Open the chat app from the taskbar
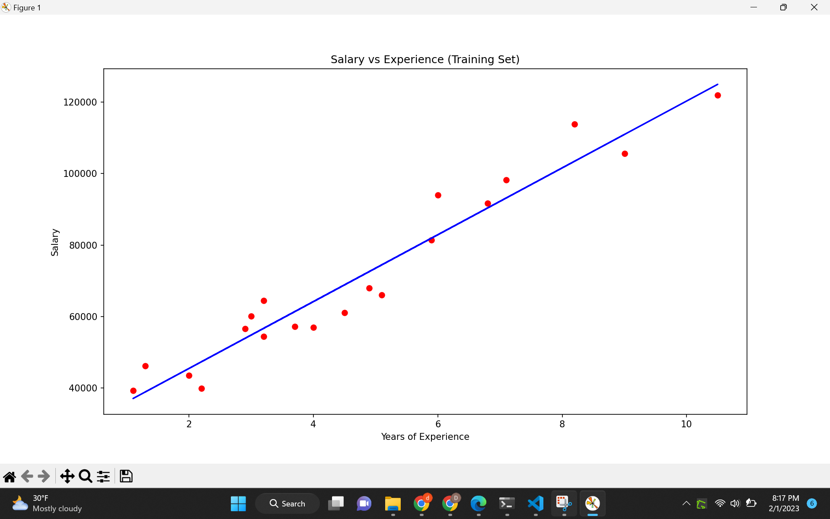This screenshot has width=830, height=519. 364,503
